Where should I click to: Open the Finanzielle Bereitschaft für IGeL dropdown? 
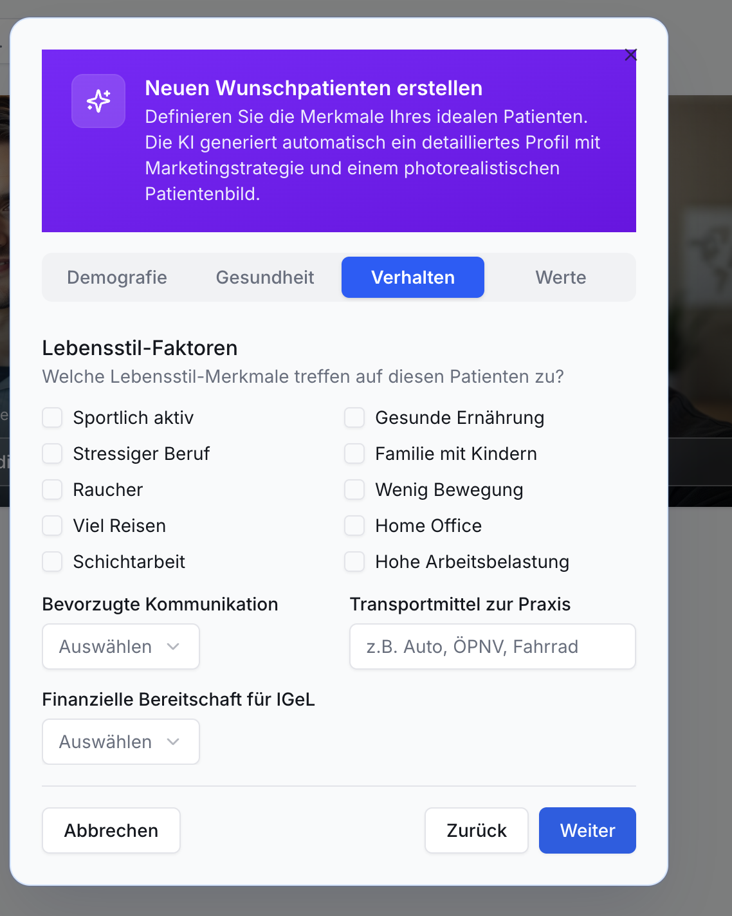coord(121,742)
